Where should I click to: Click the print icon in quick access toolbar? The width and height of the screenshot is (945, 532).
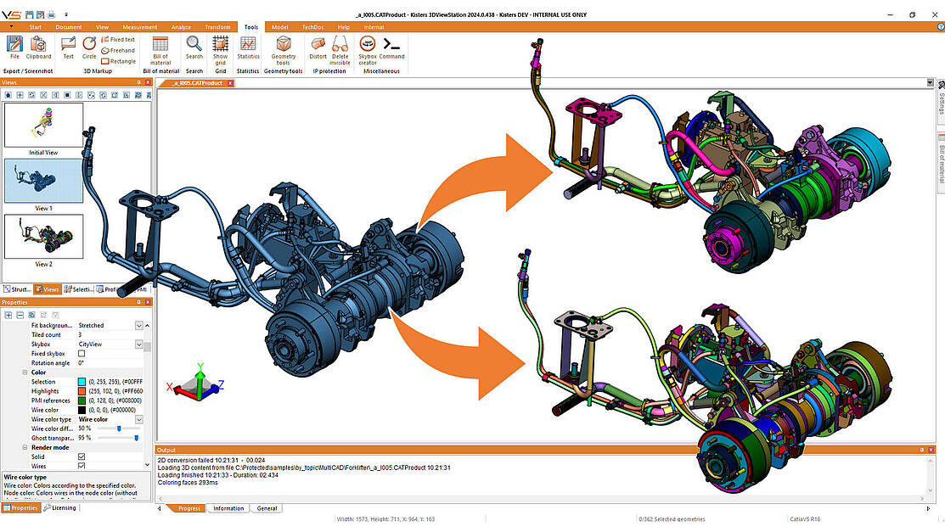[x=51, y=14]
